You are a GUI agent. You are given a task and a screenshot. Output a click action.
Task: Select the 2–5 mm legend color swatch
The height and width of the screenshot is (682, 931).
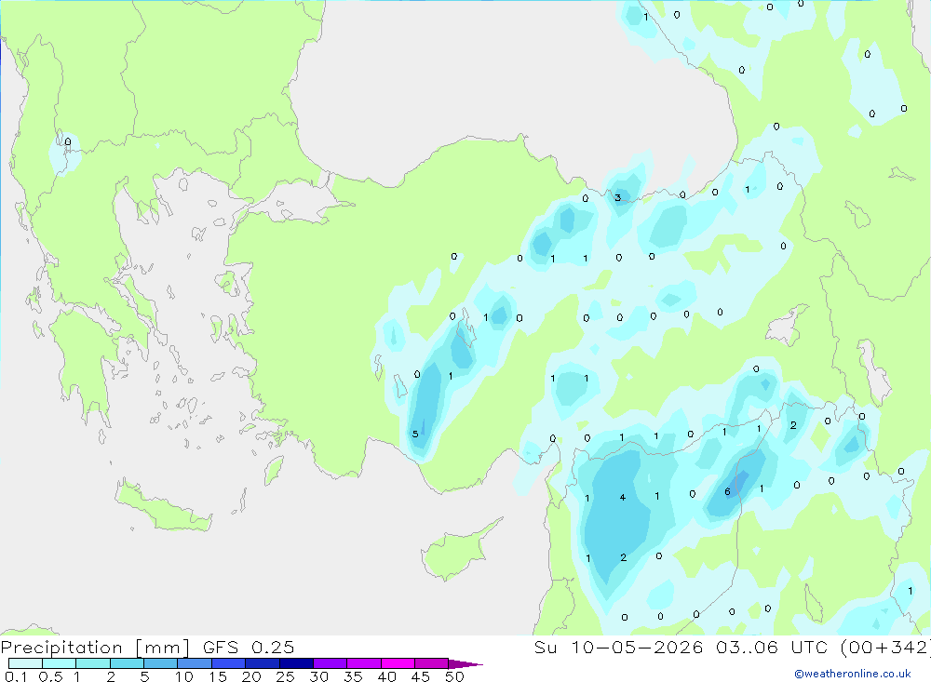coord(127,663)
